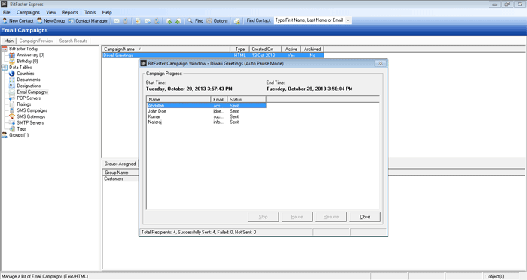
Task: Close the Campaign Window using the Close button
Action: pos(365,217)
